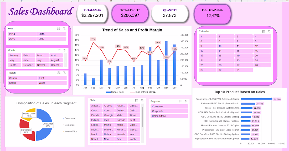
Task: Toggle multi-select on the State slicer
Action: [x=136, y=100]
